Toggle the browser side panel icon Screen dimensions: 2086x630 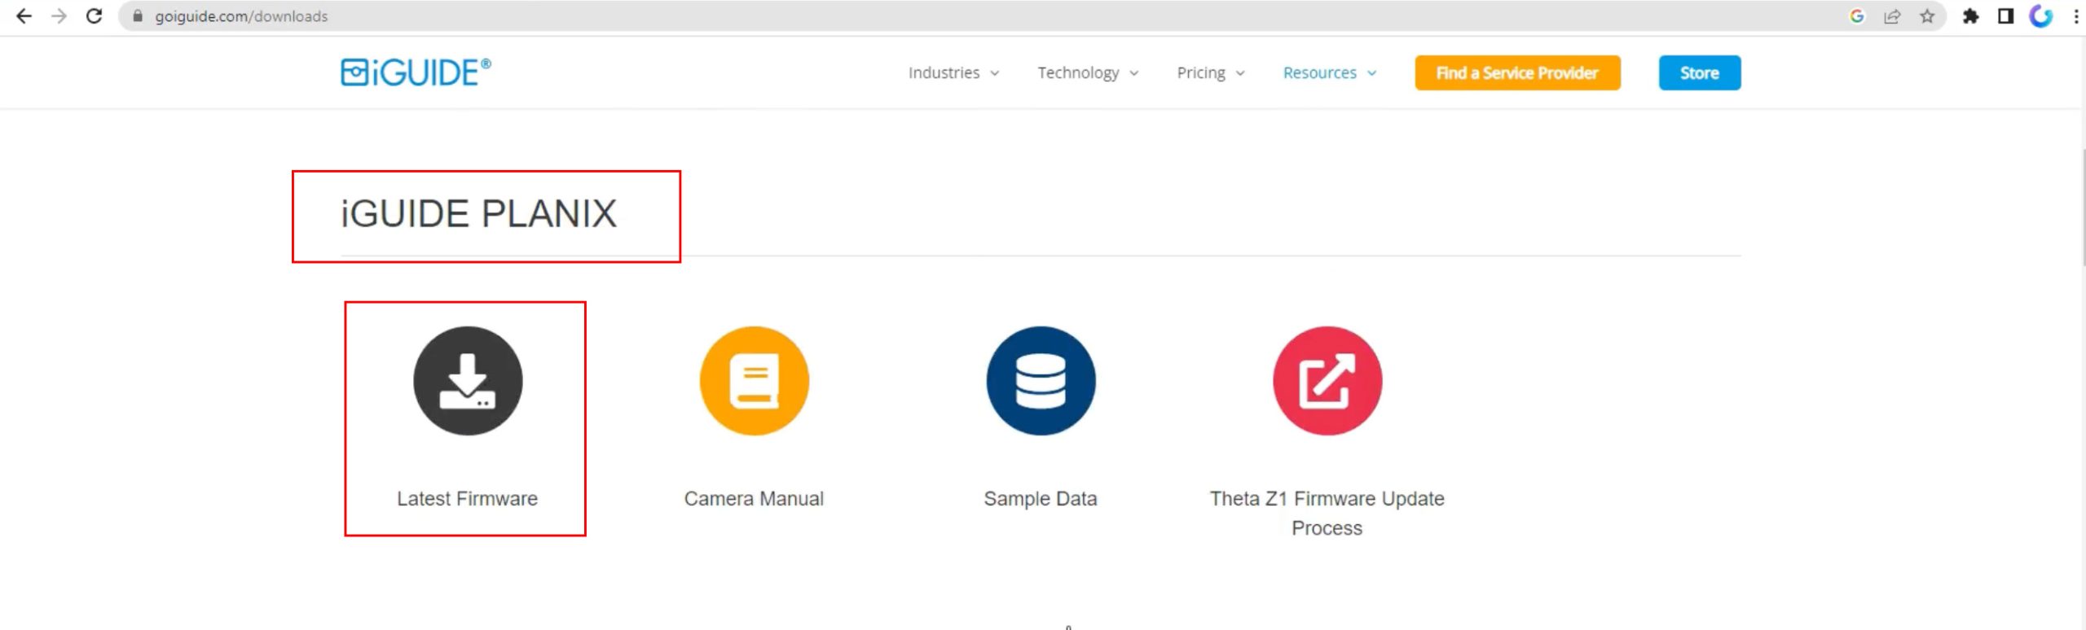[2005, 16]
